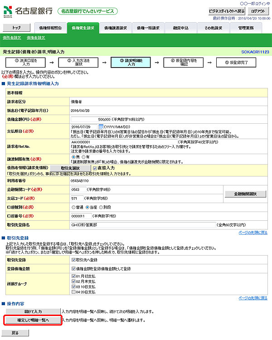
Task: Click the 戻る button
Action: [x=15, y=333]
